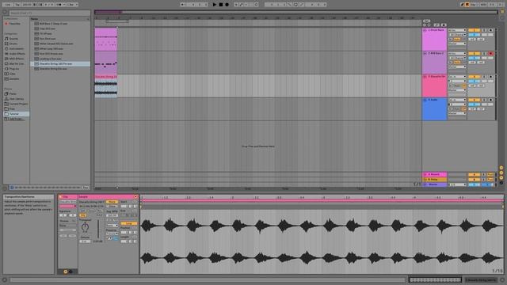Fold the Drum Rack track

(x=425, y=30)
